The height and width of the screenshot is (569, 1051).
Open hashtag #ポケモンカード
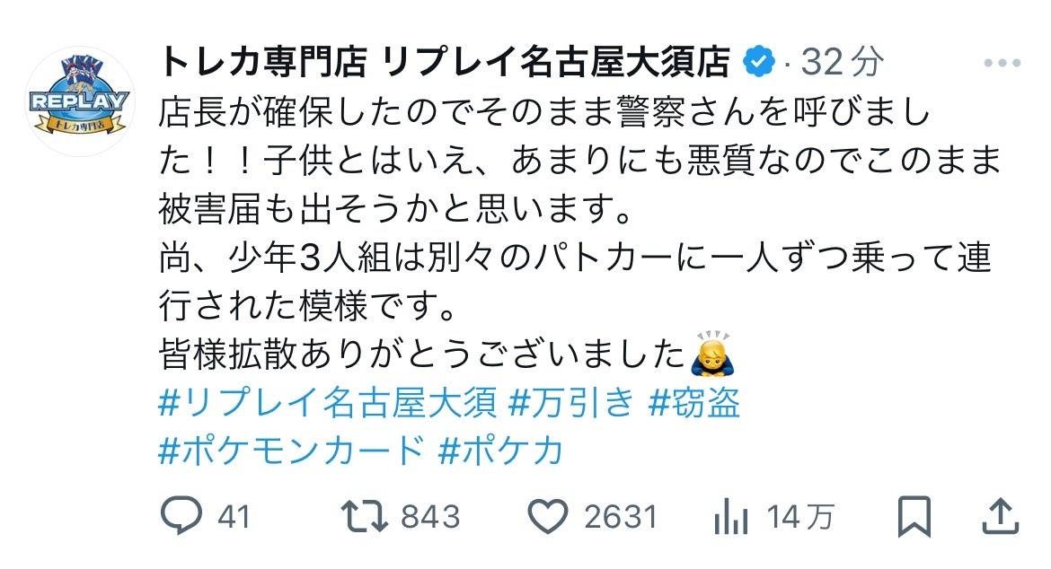click(292, 450)
